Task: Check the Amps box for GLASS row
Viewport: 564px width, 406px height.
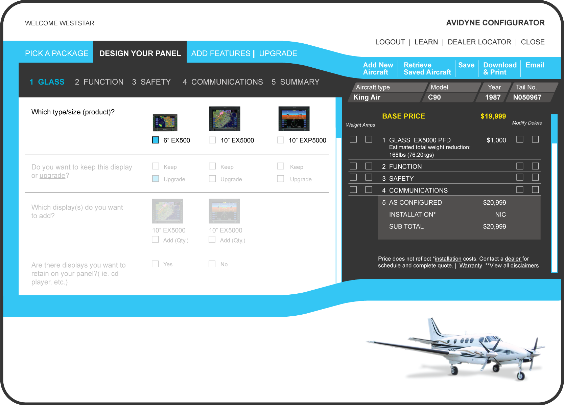Action: 369,139
